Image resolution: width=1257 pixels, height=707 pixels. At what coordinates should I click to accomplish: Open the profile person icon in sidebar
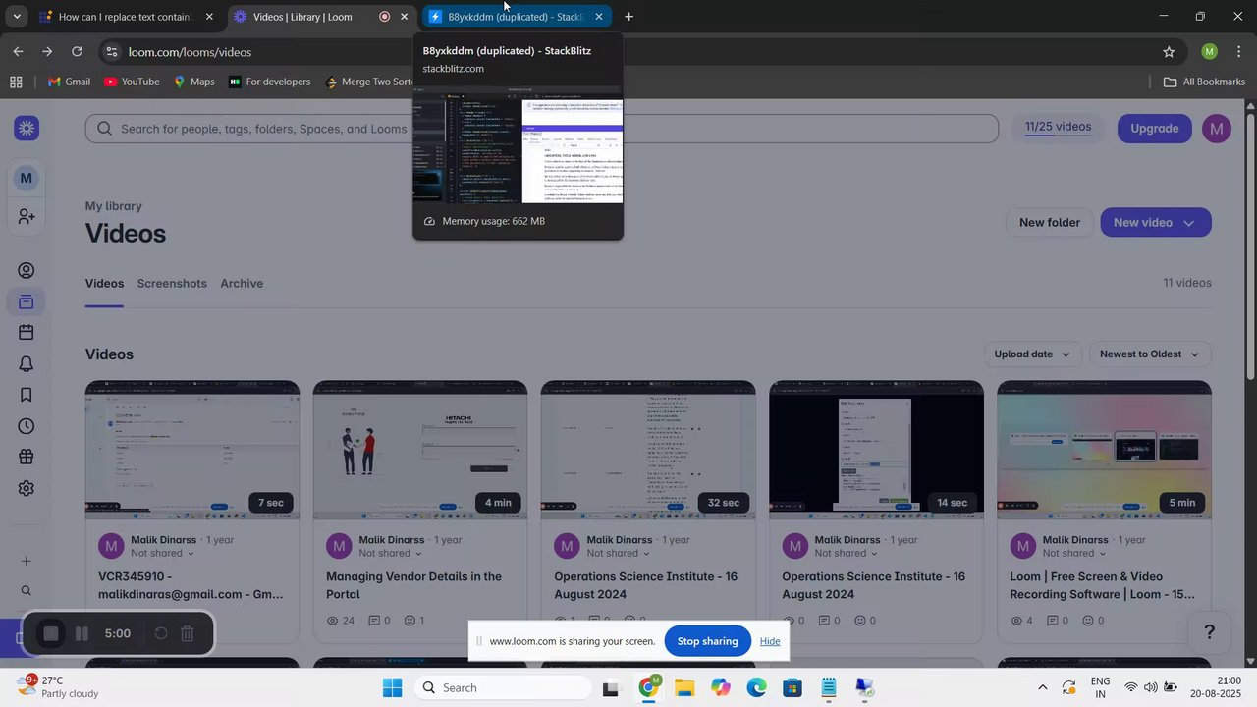[x=27, y=271]
